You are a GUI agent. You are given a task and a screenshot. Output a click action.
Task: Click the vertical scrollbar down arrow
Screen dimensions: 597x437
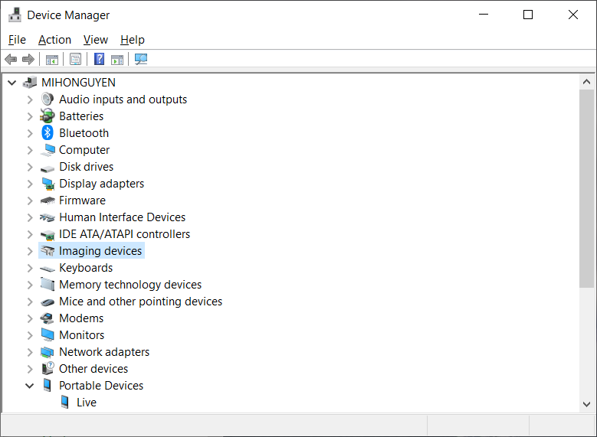pos(587,403)
